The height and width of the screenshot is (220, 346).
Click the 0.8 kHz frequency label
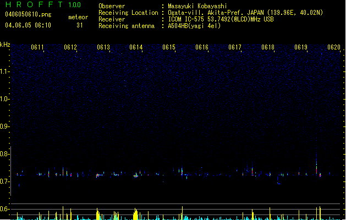pyautogui.click(x=4, y=154)
